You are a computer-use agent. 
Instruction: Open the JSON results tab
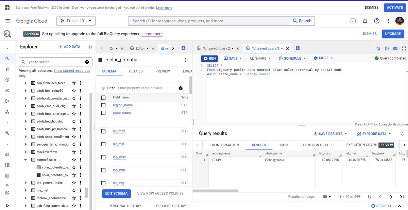coord(283,145)
